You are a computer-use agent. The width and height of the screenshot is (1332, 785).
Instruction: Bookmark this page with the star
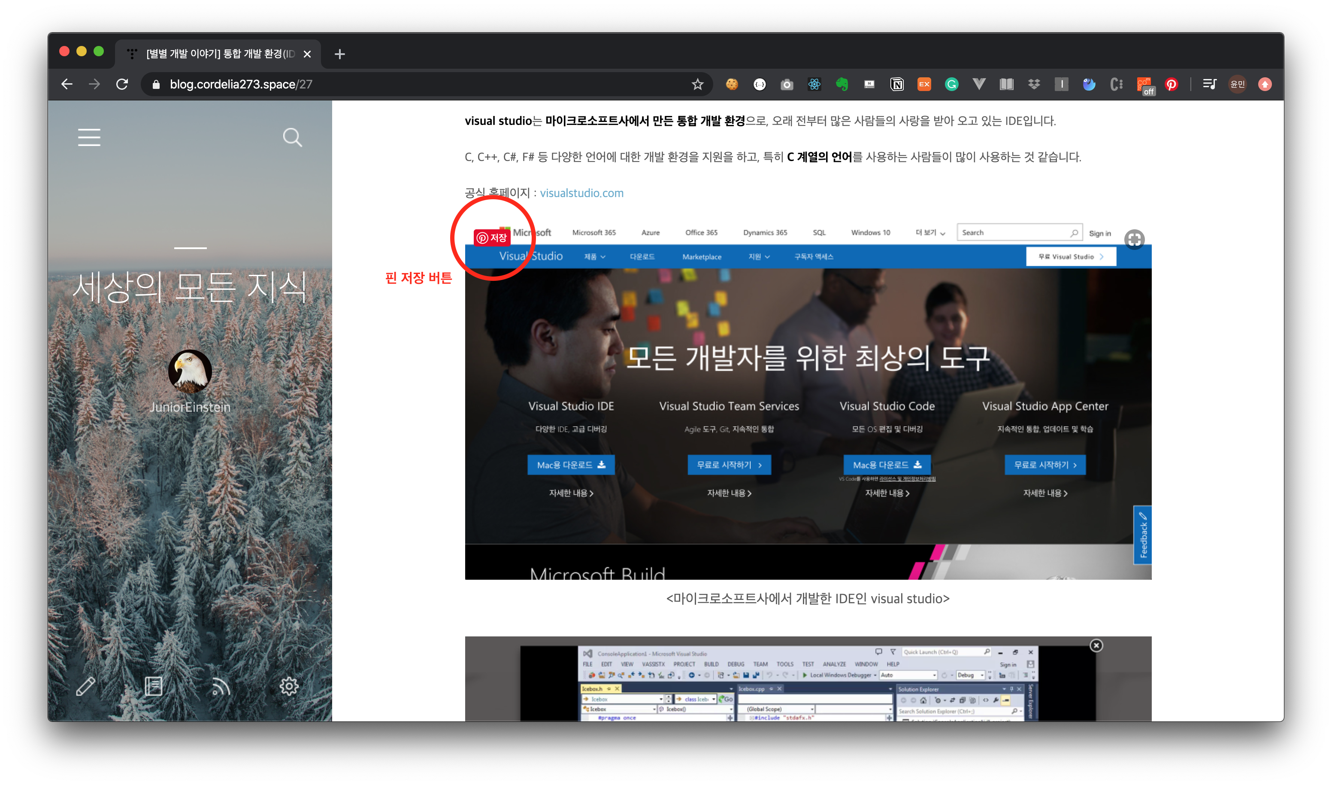click(697, 84)
